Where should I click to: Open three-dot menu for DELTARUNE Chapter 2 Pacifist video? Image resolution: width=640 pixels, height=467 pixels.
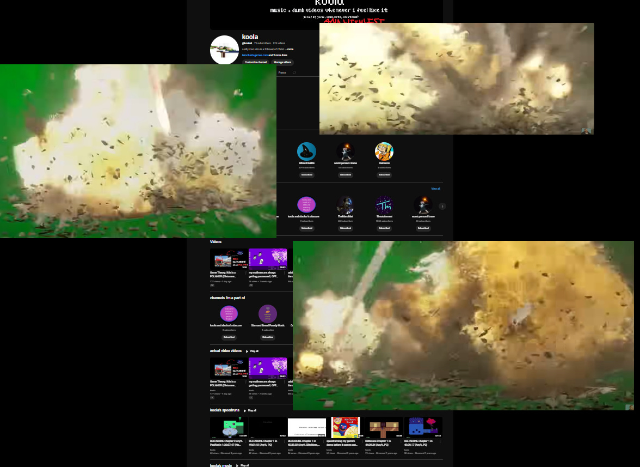click(246, 442)
